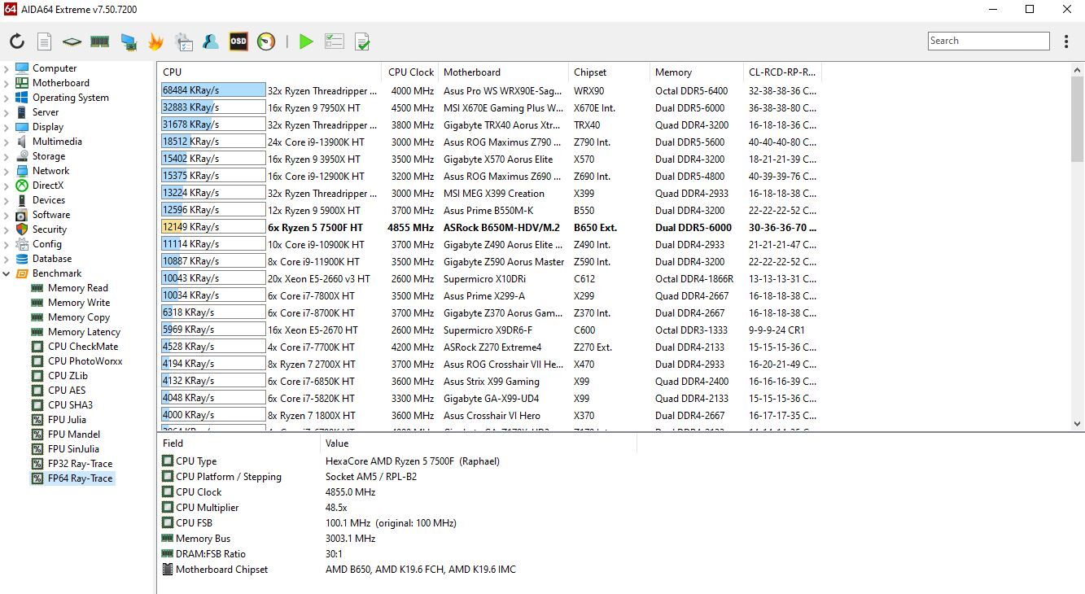Open CPU AES benchmark
This screenshot has width=1085, height=594.
(x=67, y=391)
